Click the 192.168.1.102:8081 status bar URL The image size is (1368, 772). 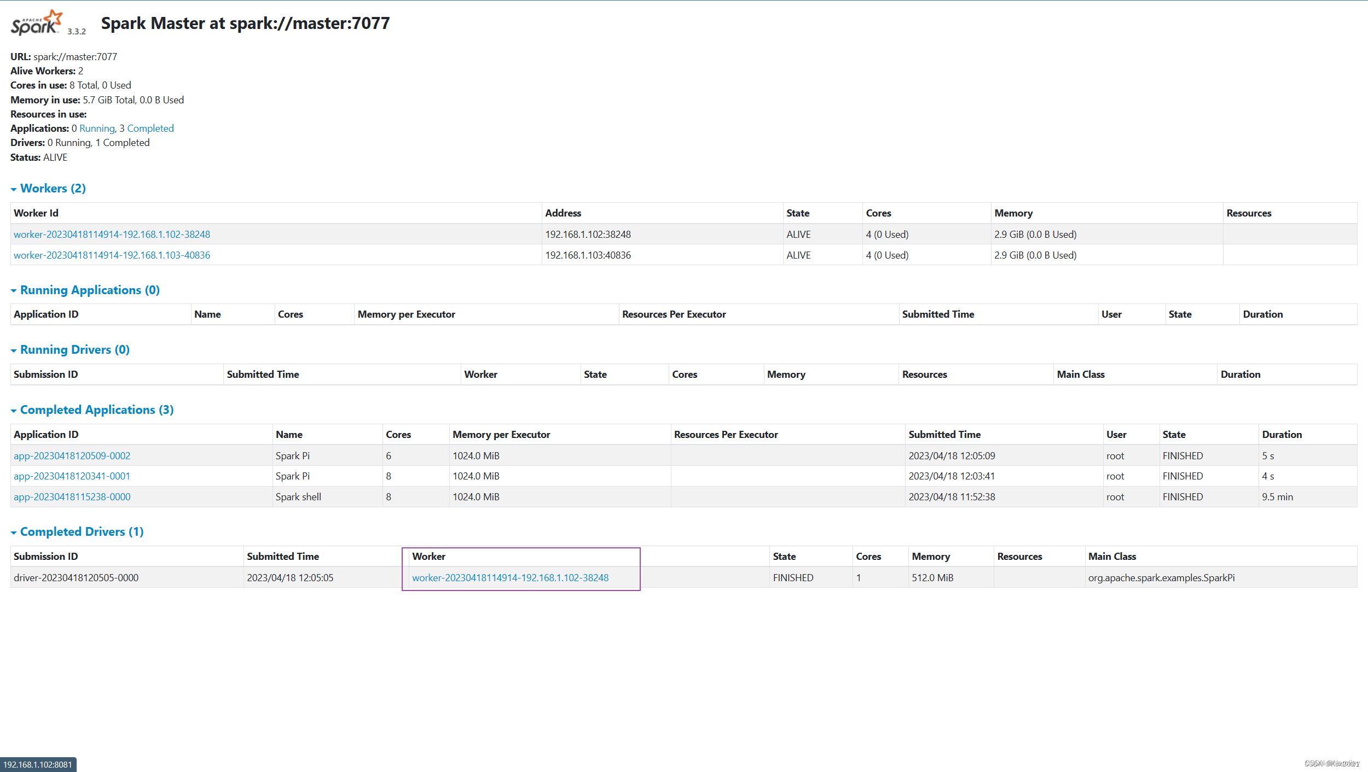(x=38, y=764)
